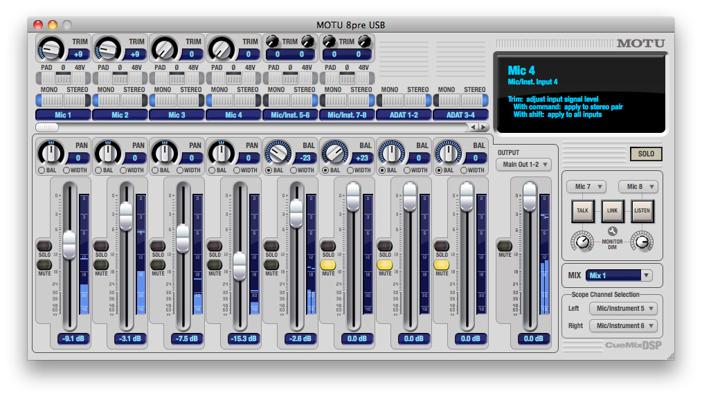This screenshot has width=702, height=398.
Task: Select the Mic 3 channel tab
Action: 177,115
